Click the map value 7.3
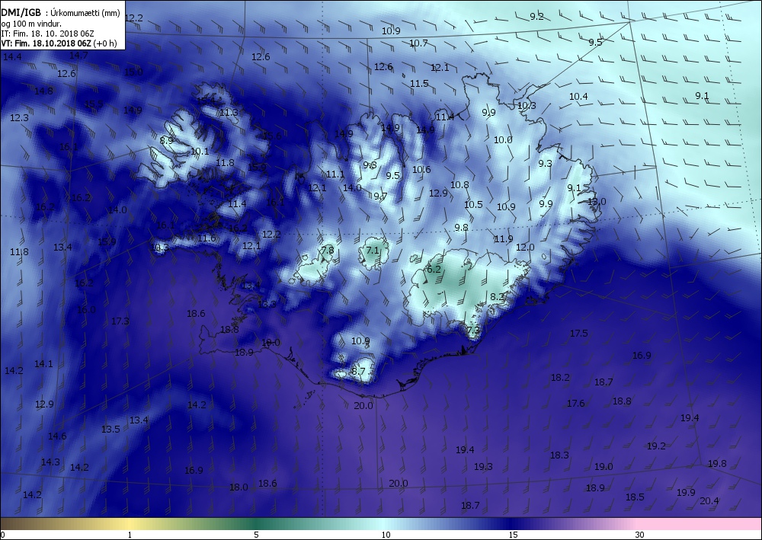Image resolution: width=762 pixels, height=540 pixels. click(473, 331)
